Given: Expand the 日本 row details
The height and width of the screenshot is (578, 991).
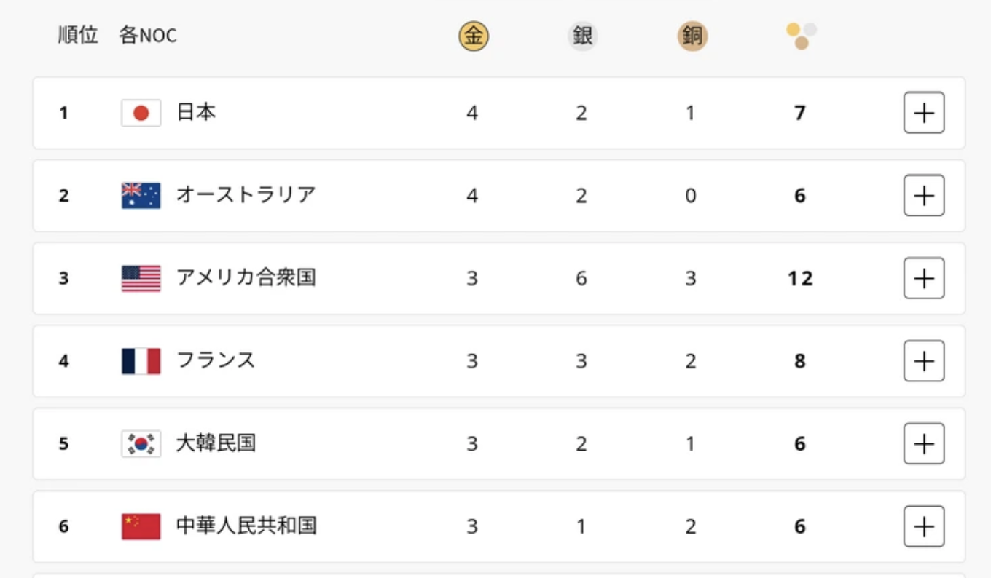Looking at the screenshot, I should [924, 113].
